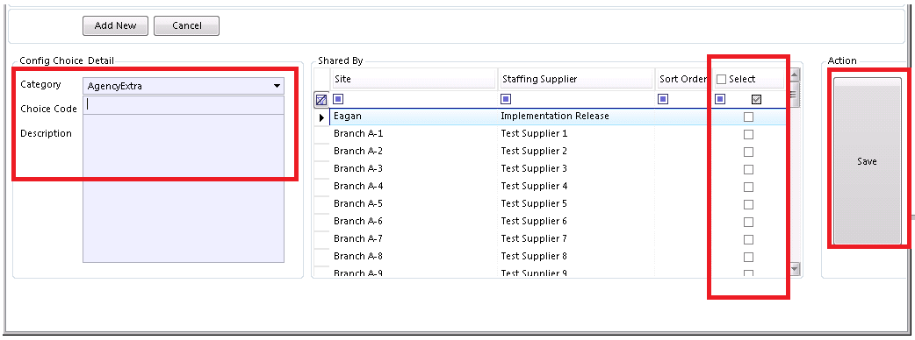This screenshot has height=340, width=915.
Task: Open the Site column filter icon
Action: point(338,99)
